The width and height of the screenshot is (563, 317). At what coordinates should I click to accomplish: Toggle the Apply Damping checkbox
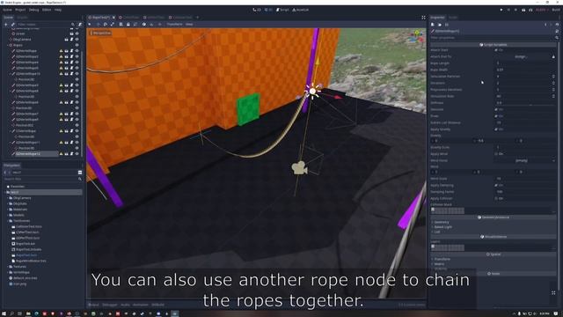tap(496, 185)
